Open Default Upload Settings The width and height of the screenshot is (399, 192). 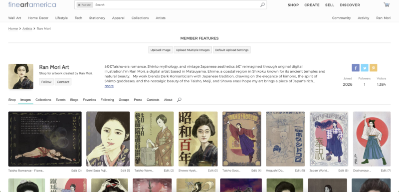pos(231,50)
